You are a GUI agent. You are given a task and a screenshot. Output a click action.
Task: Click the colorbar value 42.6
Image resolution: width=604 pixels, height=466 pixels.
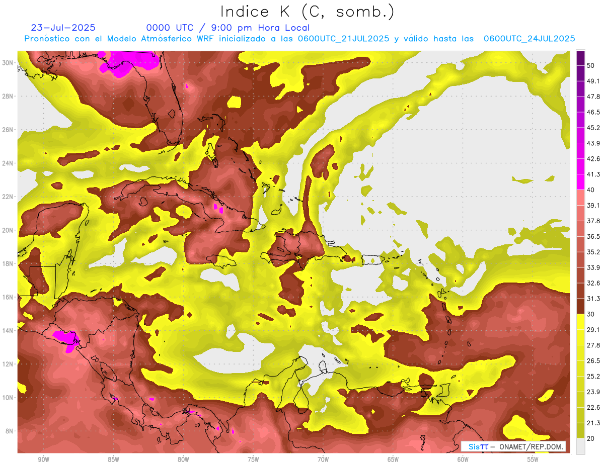coord(593,159)
